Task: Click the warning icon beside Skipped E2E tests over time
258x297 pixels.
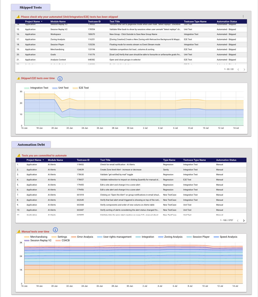Action: click(x=19, y=79)
